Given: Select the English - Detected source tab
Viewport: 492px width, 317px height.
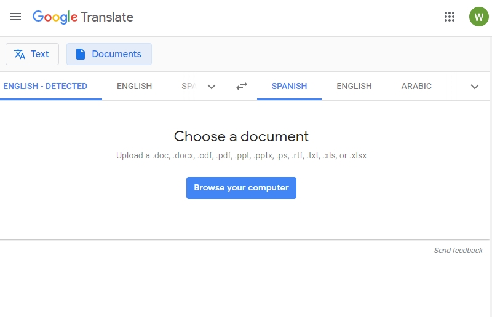Looking at the screenshot, I should pos(46,87).
